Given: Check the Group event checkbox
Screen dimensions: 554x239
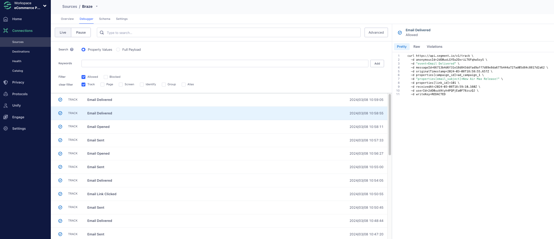Looking at the screenshot, I should [164, 84].
